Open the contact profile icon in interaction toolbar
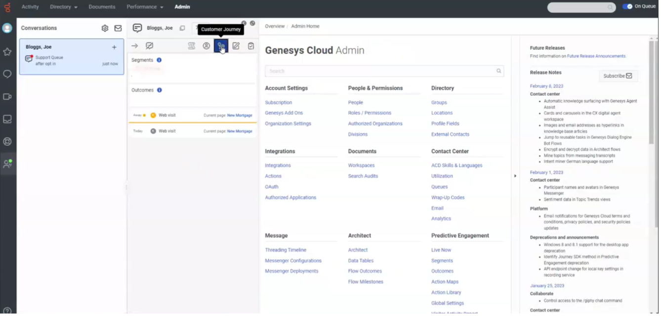Image resolution: width=661 pixels, height=316 pixels. (207, 46)
